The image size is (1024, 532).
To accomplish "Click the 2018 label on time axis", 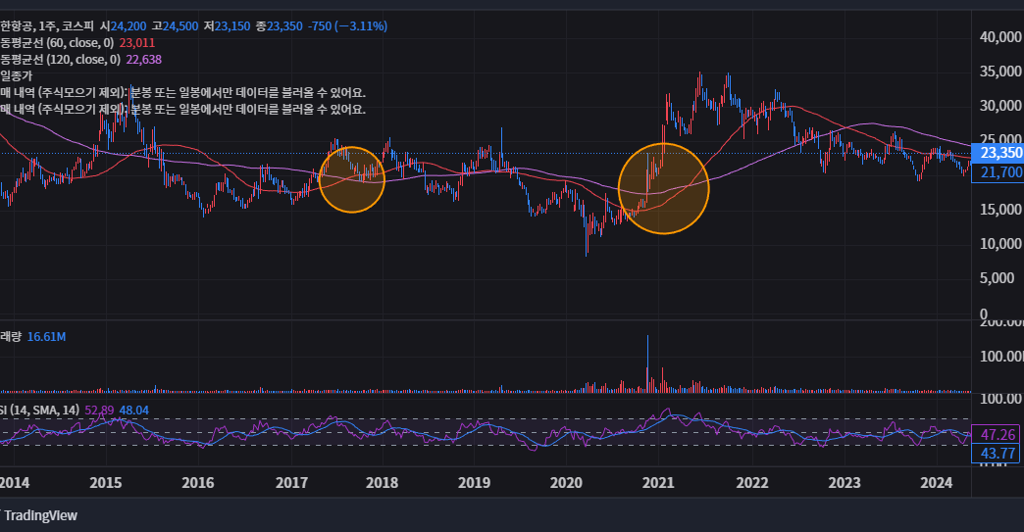I will click(x=382, y=482).
